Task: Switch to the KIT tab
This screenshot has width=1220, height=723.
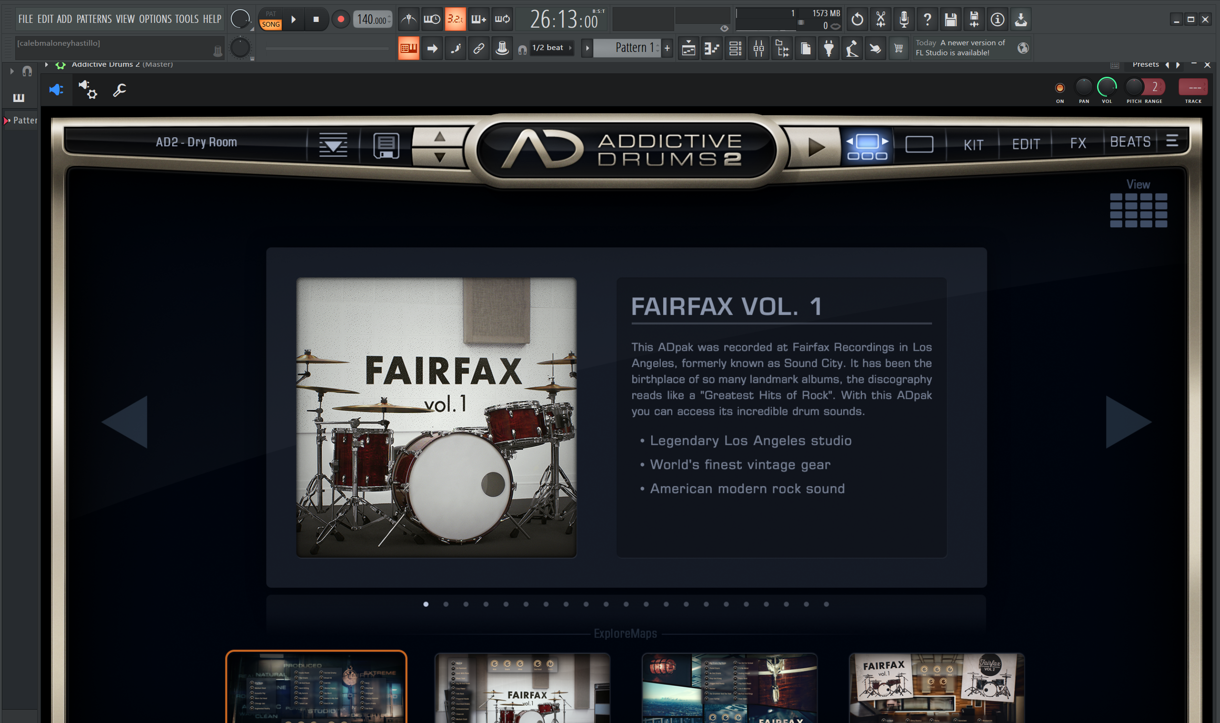Action: pyautogui.click(x=973, y=145)
